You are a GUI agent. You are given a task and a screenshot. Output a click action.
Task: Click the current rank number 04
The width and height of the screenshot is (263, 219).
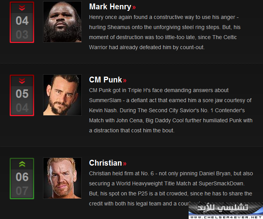(x=22, y=21)
